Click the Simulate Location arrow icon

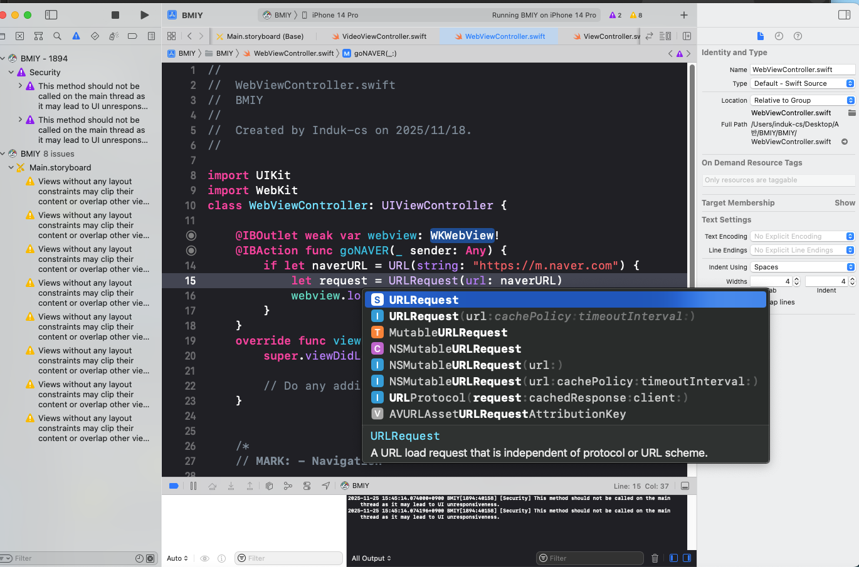pos(325,486)
